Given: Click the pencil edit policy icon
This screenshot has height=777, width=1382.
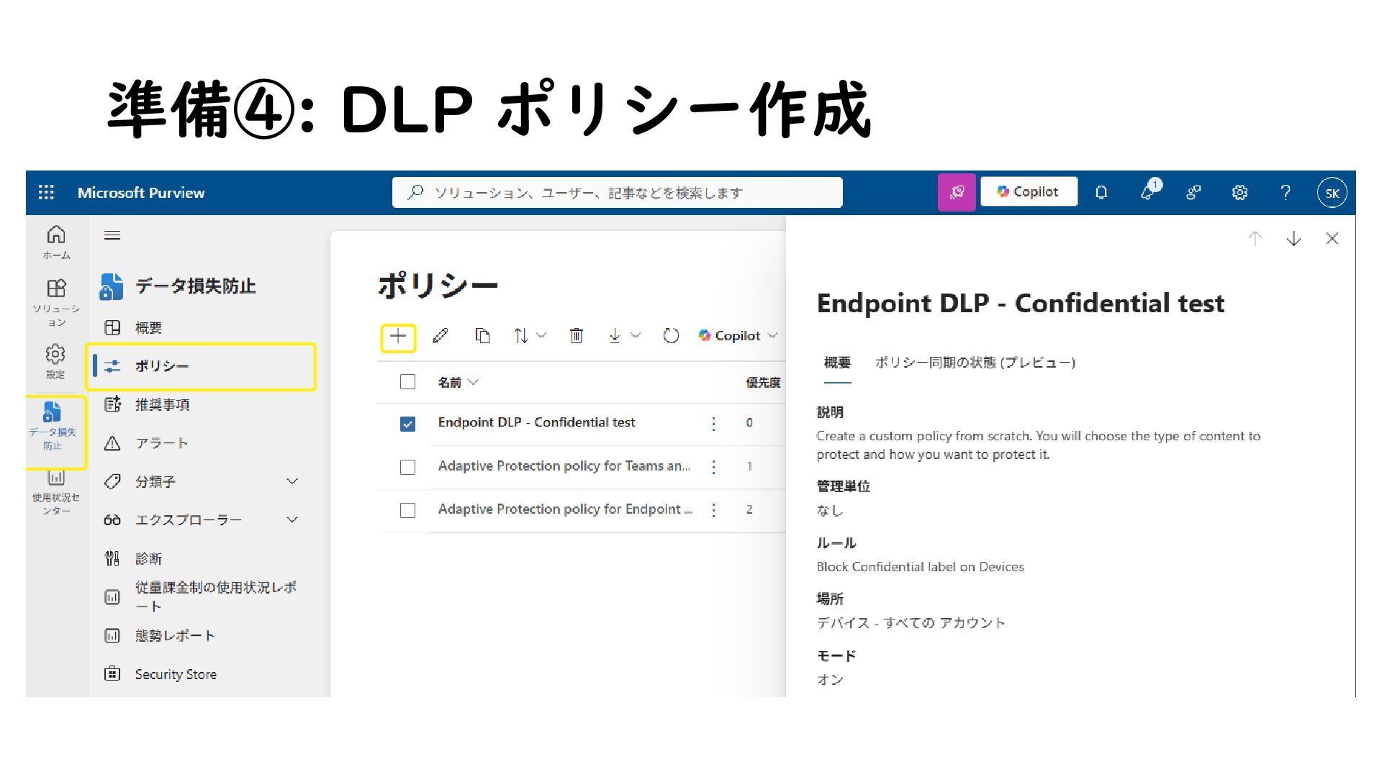Looking at the screenshot, I should coord(441,336).
